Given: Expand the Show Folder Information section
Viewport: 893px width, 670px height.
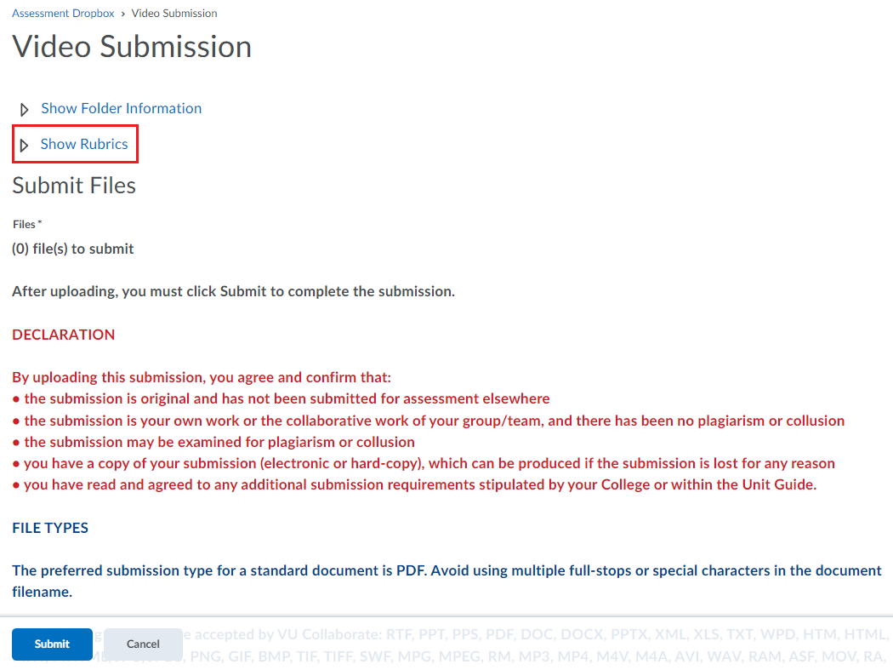Looking at the screenshot, I should click(121, 108).
